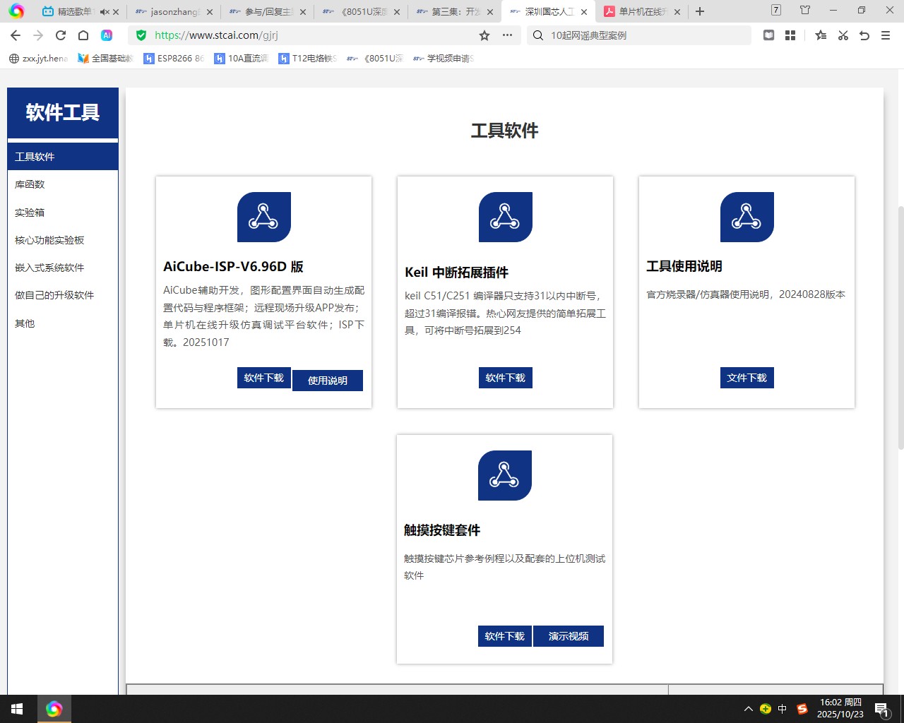Click the Sogou input icon in system tray
This screenshot has height=723, width=904.
[802, 708]
